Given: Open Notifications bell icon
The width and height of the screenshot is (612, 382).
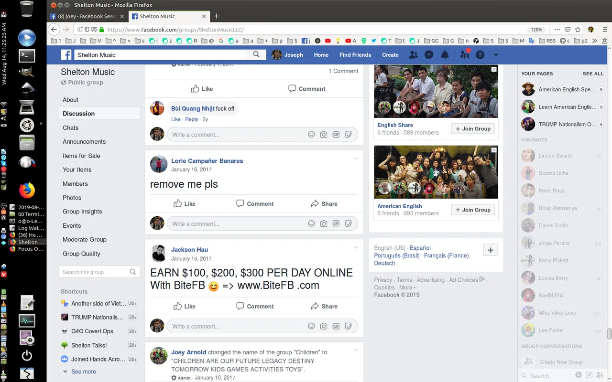Looking at the screenshot, I should pyautogui.click(x=445, y=55).
